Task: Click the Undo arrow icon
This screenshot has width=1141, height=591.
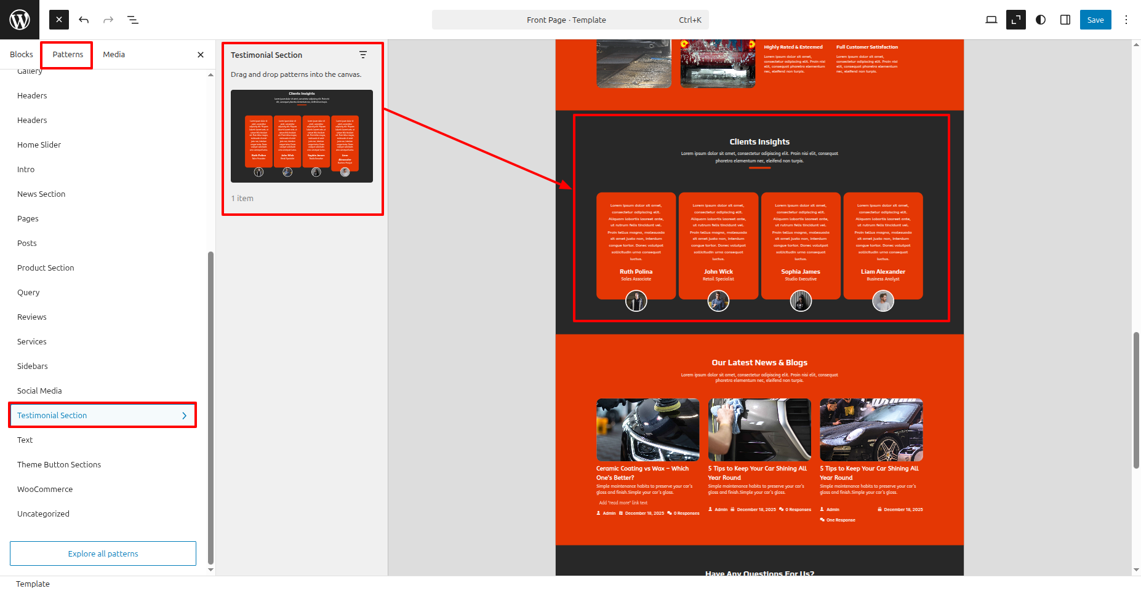Action: click(x=84, y=20)
